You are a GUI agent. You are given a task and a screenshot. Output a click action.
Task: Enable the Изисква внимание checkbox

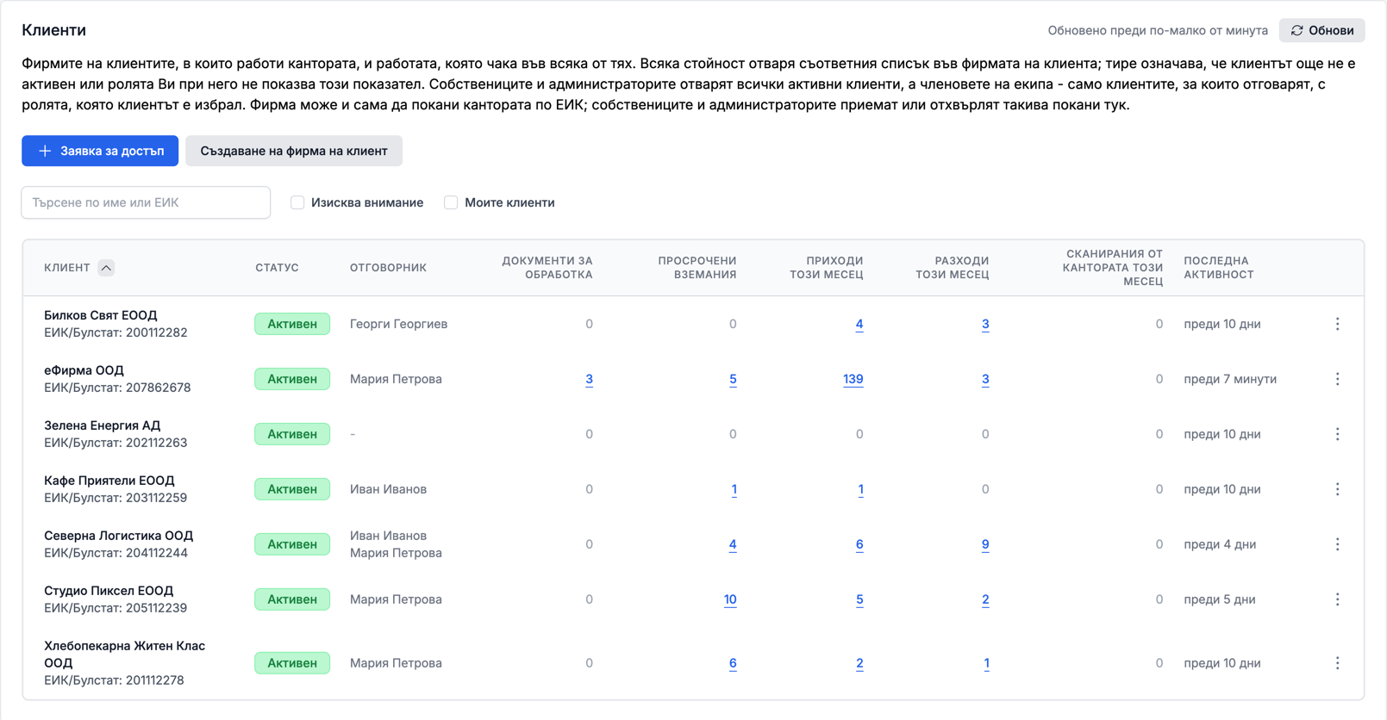(x=297, y=202)
